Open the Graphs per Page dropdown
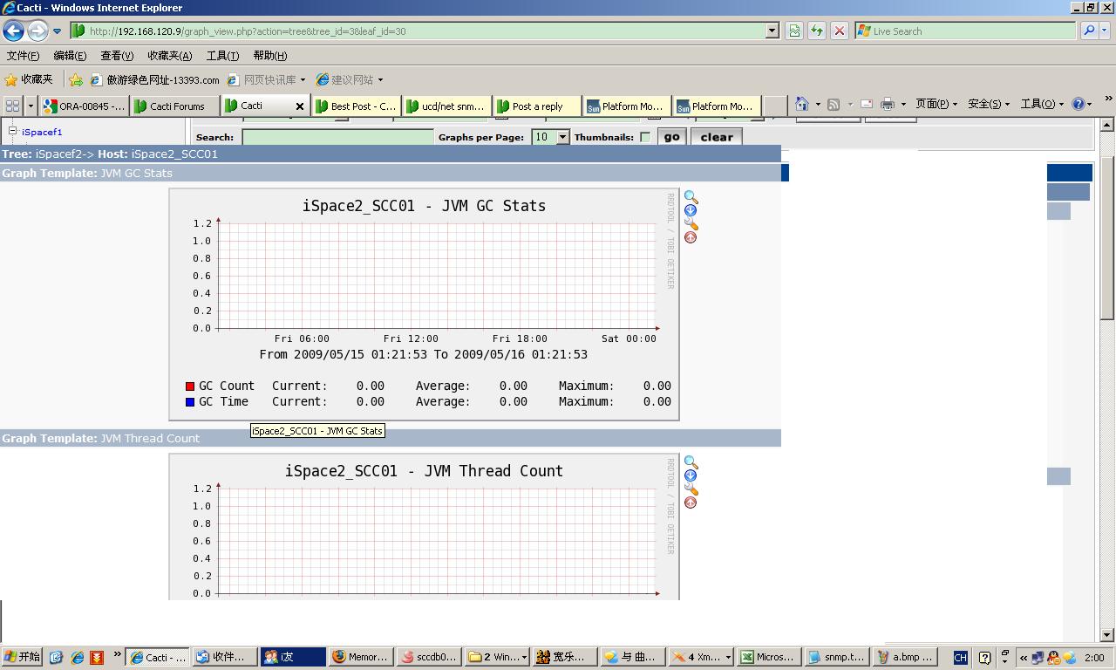The width and height of the screenshot is (1116, 670). point(562,137)
